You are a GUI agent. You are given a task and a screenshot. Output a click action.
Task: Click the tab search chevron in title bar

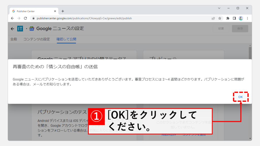tap(219, 8)
